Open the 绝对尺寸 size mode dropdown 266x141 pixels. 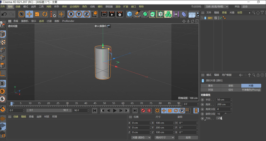(165, 138)
